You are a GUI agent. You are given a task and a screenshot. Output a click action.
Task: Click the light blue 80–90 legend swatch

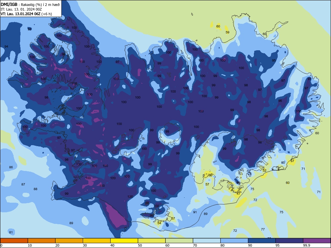pos(234,241)
